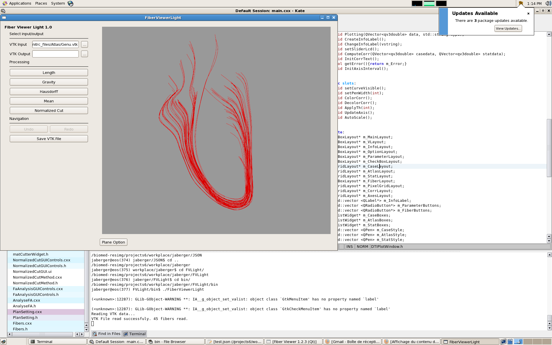Click the Kate window icon in title bar
This screenshot has height=345, width=552.
click(3, 11)
